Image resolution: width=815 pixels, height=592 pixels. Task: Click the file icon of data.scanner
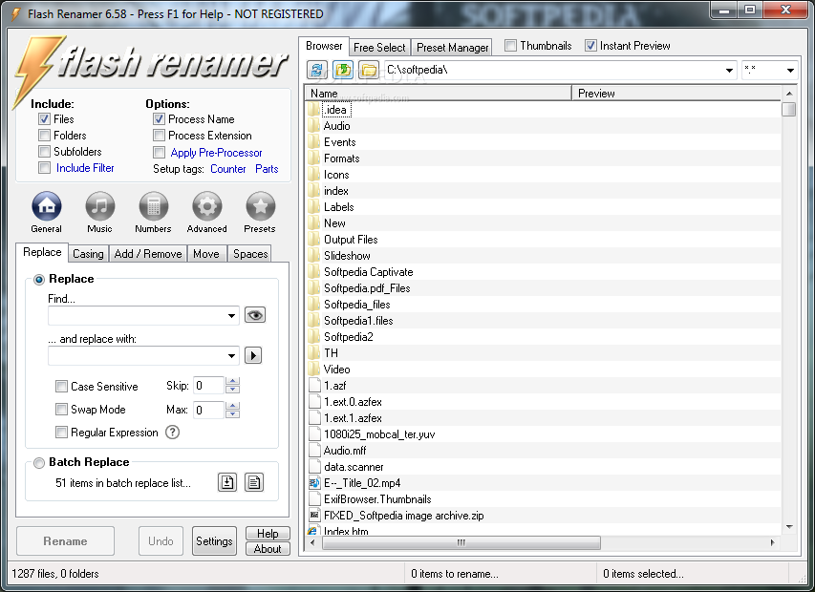(314, 466)
